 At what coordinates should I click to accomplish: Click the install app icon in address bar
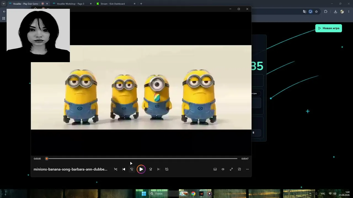click(311, 12)
